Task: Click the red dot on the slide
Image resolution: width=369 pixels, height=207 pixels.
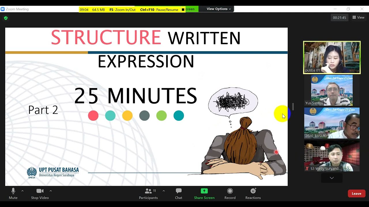Action: [93, 116]
